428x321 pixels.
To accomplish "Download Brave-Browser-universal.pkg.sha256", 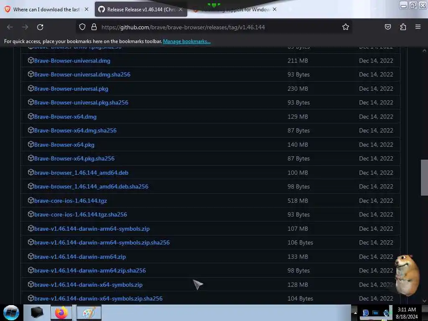I will [82, 103].
